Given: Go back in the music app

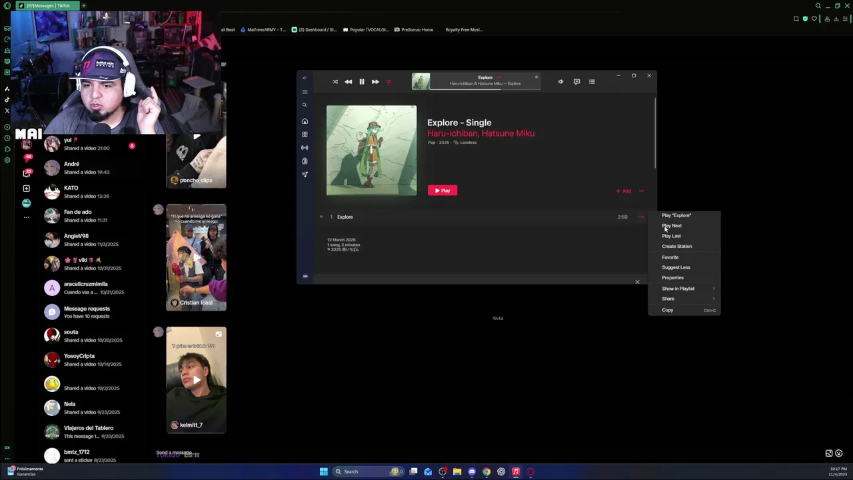Looking at the screenshot, I should tap(305, 78).
